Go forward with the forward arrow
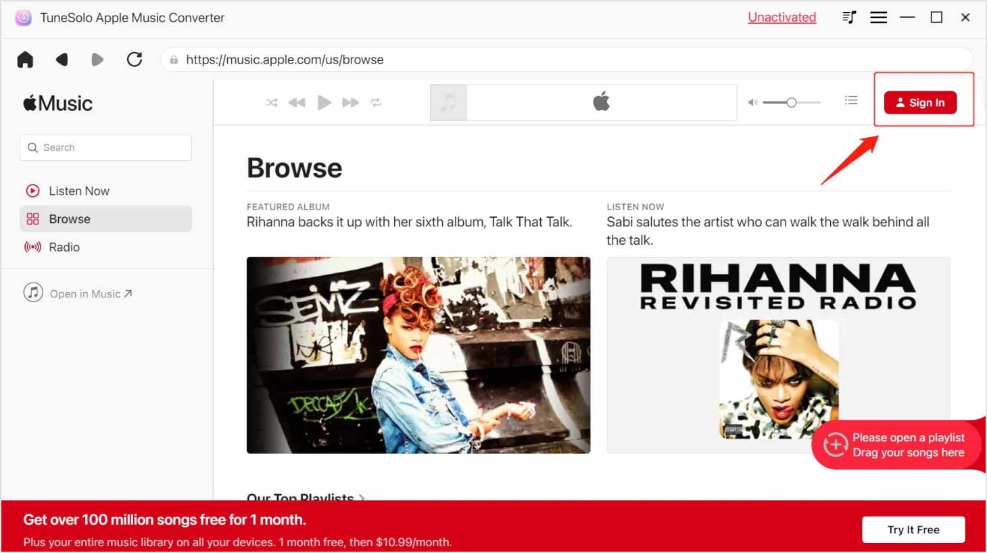Viewport: 987px width, 553px height. (97, 59)
